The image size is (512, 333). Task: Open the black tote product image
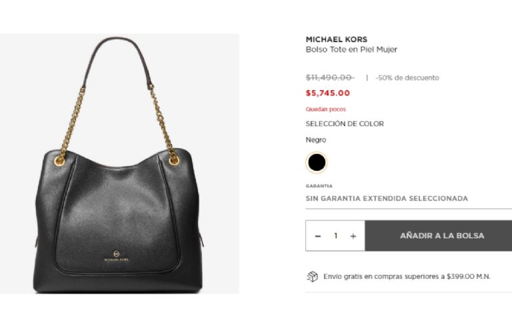coord(119,163)
